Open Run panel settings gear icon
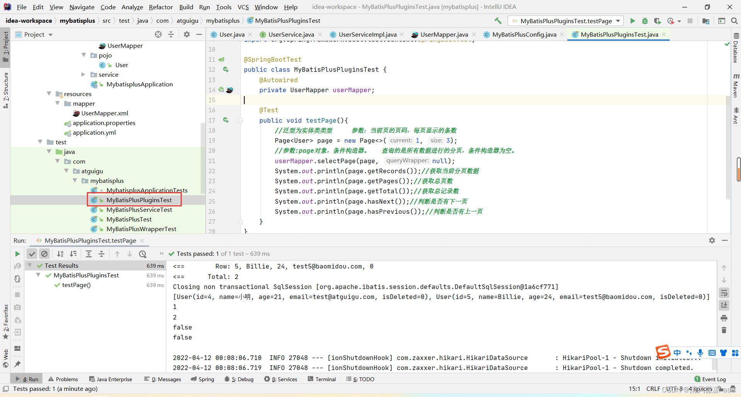This screenshot has width=741, height=397. click(712, 240)
